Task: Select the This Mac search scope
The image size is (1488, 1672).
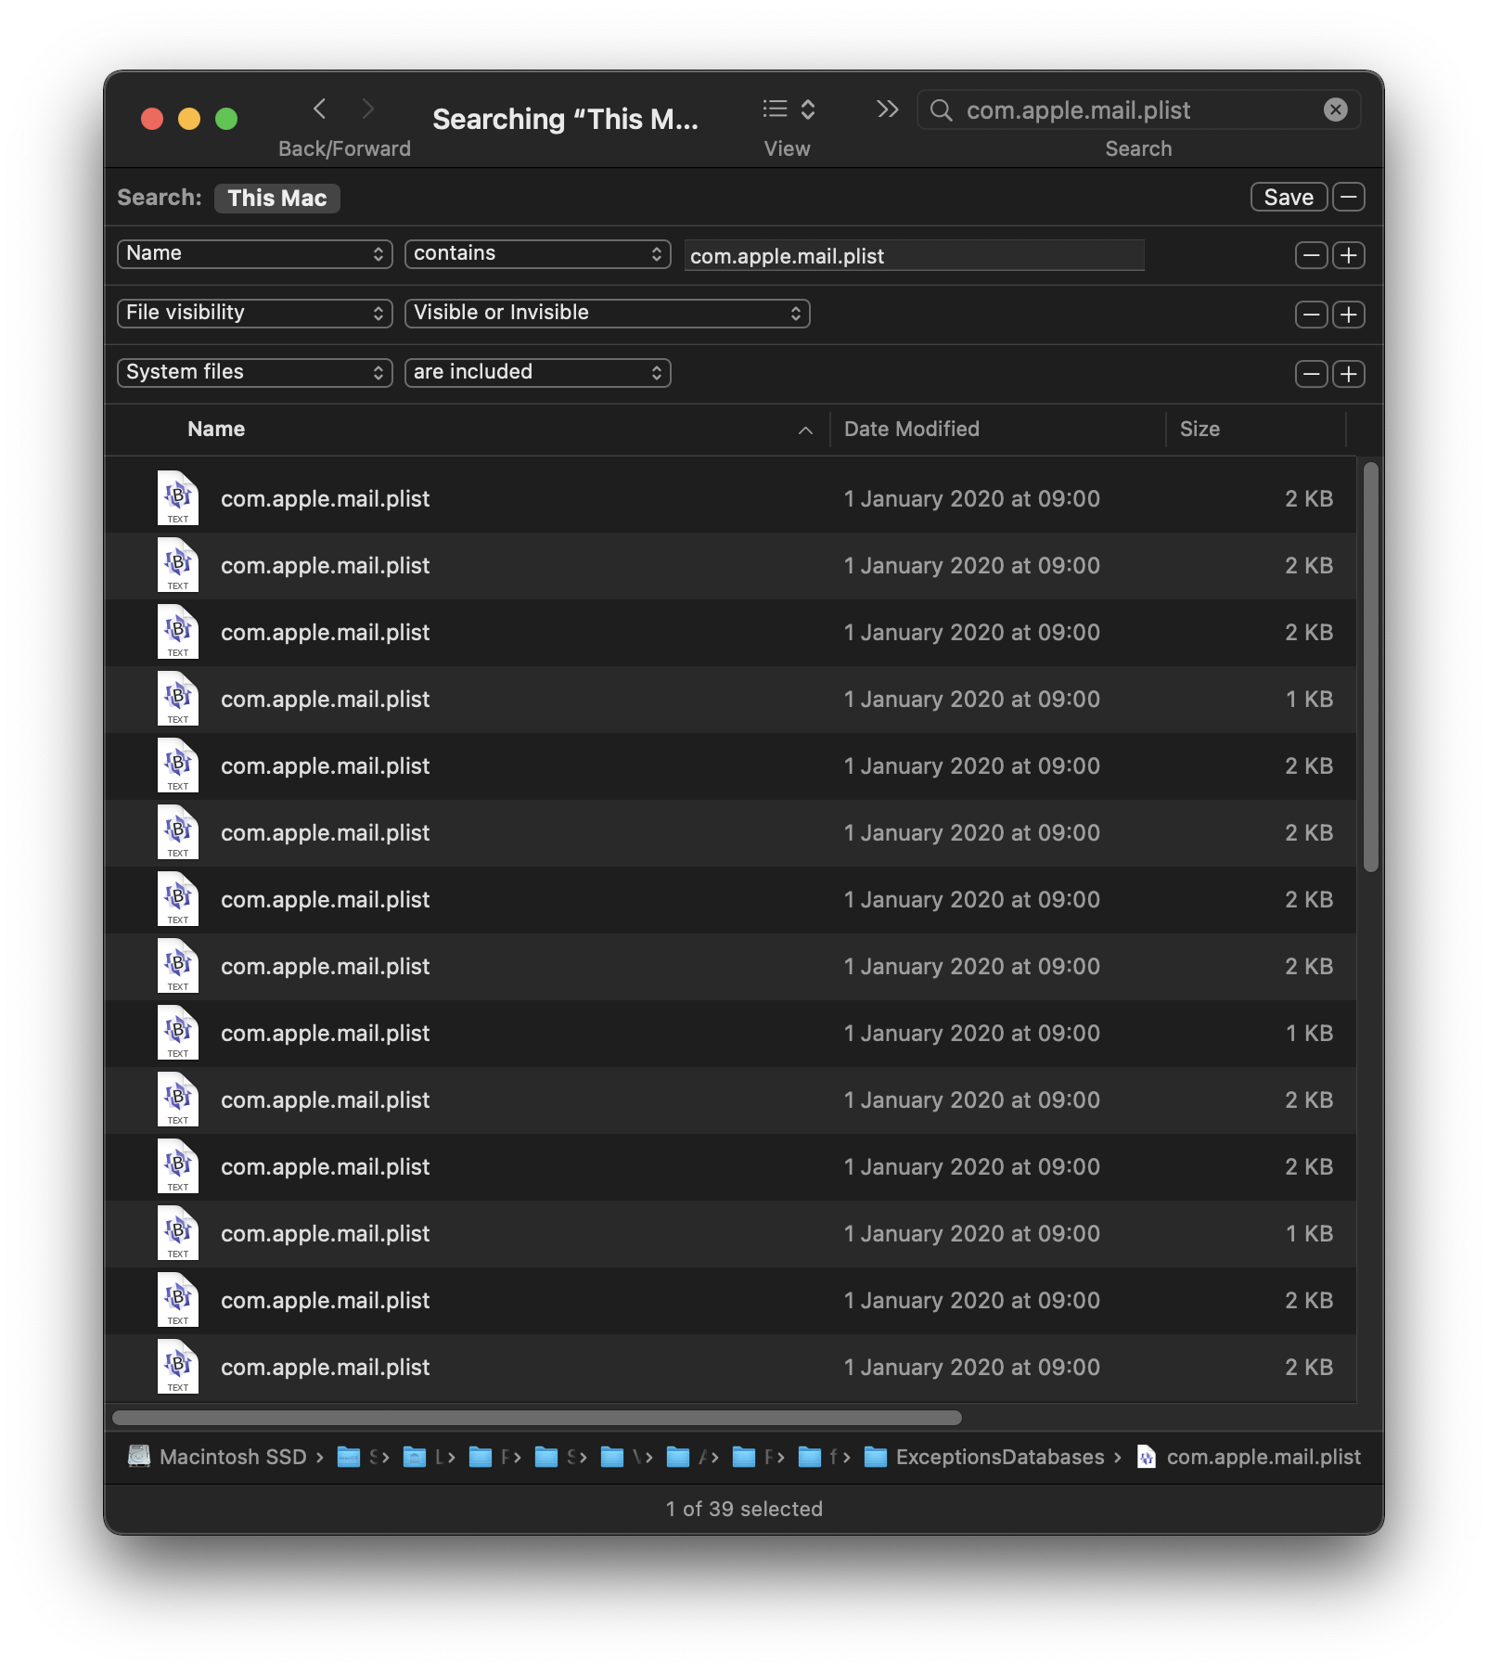Action: (277, 198)
